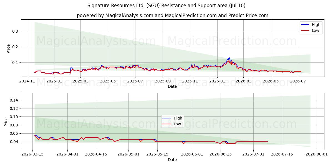Image resolution: width=333 pixels, height=166 pixels.
Task: Click the '2025-03' tick label
Action: click(x=80, y=81)
